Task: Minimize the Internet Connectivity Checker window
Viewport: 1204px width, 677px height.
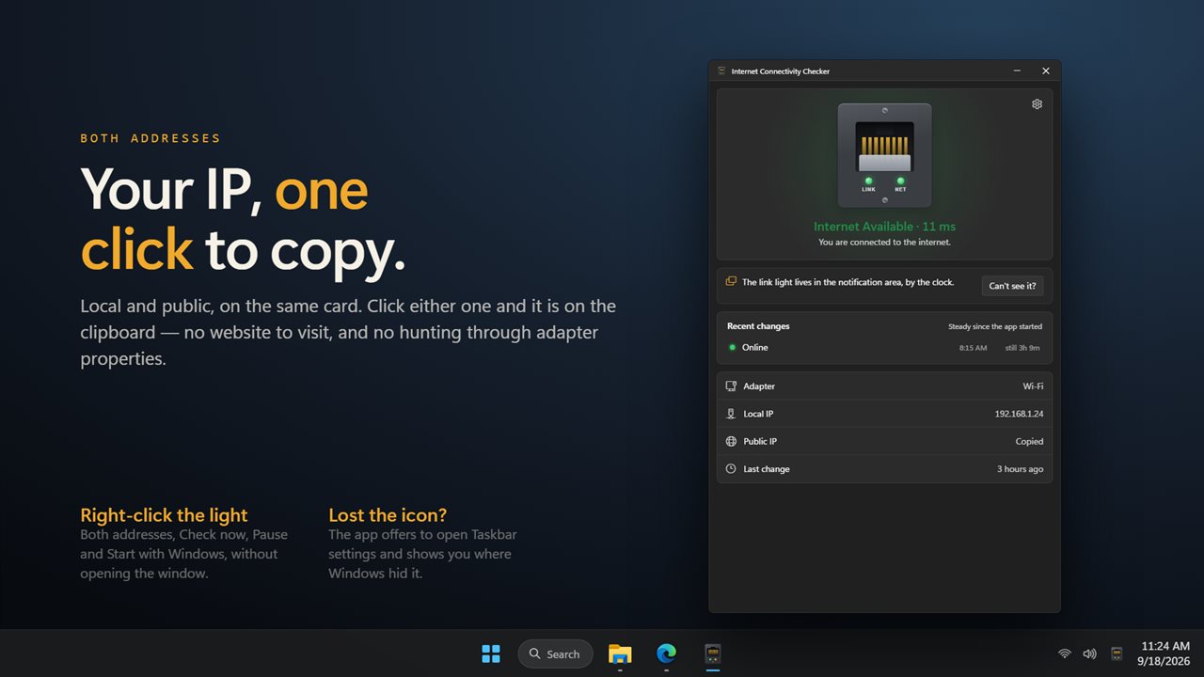Action: 1018,71
